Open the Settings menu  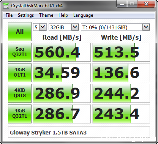click(26, 15)
